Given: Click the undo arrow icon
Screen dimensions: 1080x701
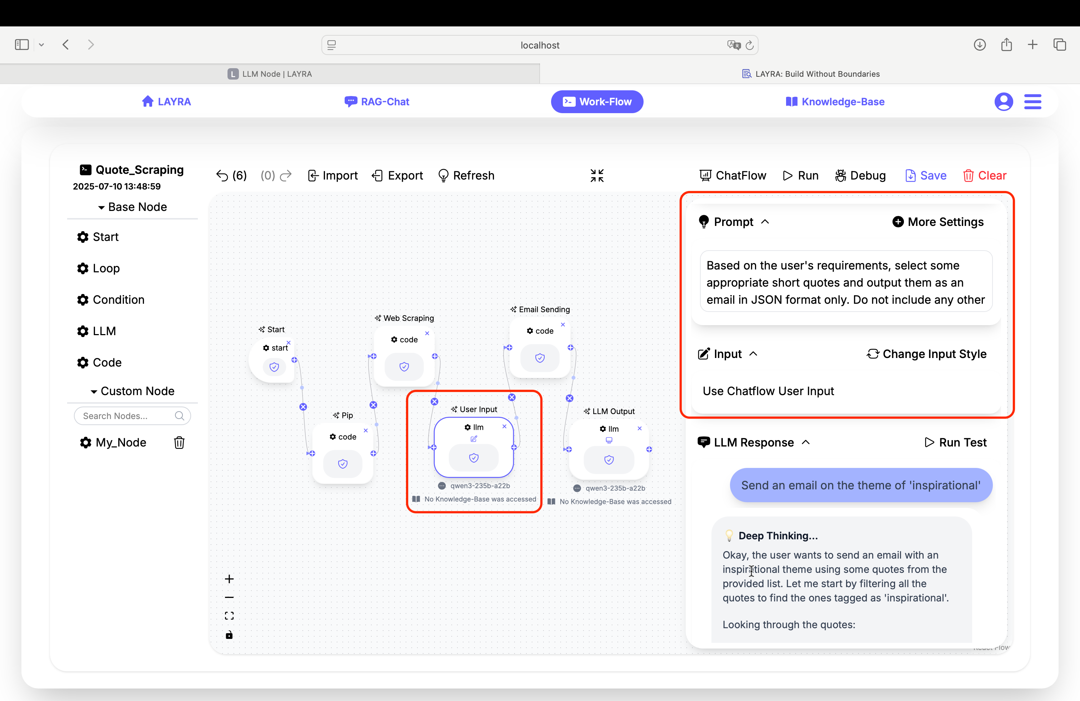Looking at the screenshot, I should (222, 176).
